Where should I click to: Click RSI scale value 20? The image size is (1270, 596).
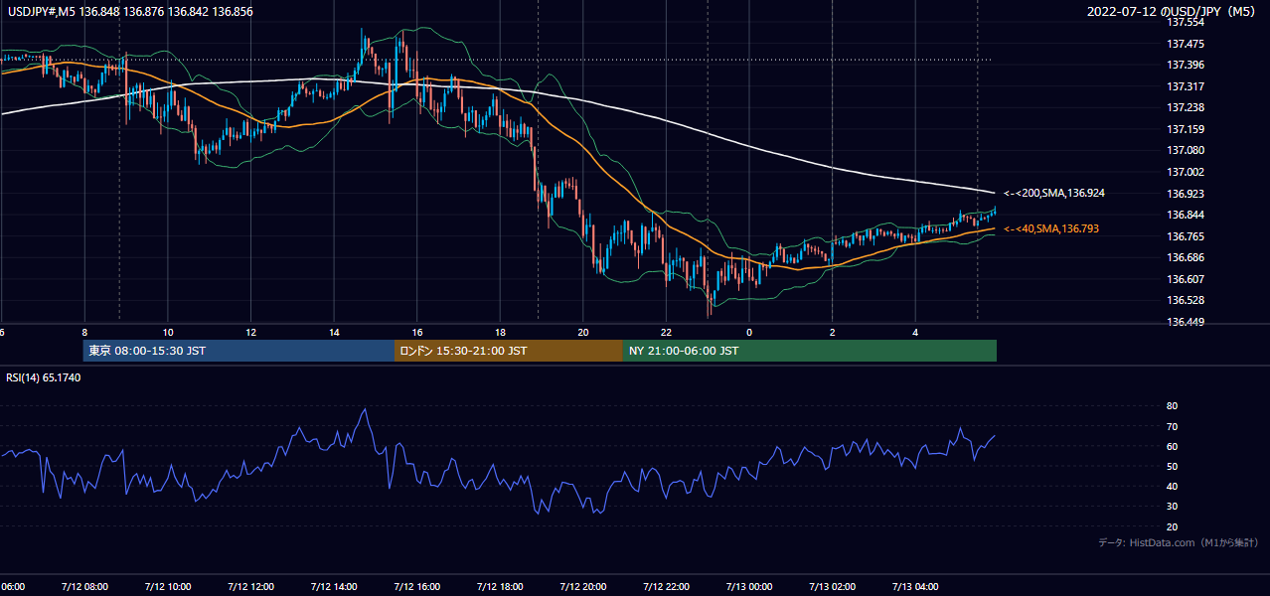click(1172, 526)
